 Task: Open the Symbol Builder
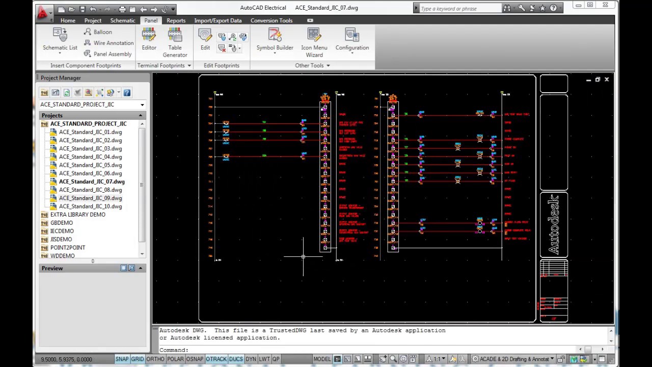[275, 41]
